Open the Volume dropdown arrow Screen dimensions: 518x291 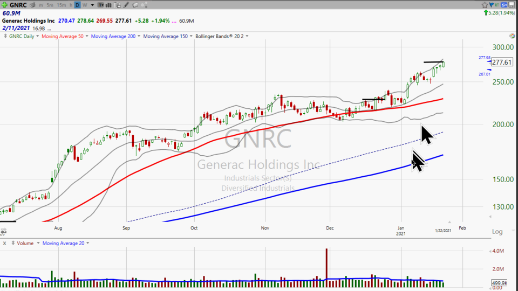click(38, 243)
